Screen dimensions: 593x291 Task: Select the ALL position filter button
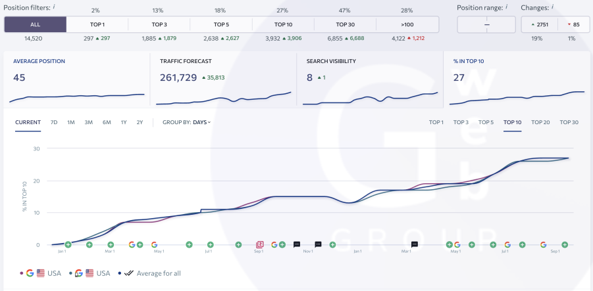(35, 25)
